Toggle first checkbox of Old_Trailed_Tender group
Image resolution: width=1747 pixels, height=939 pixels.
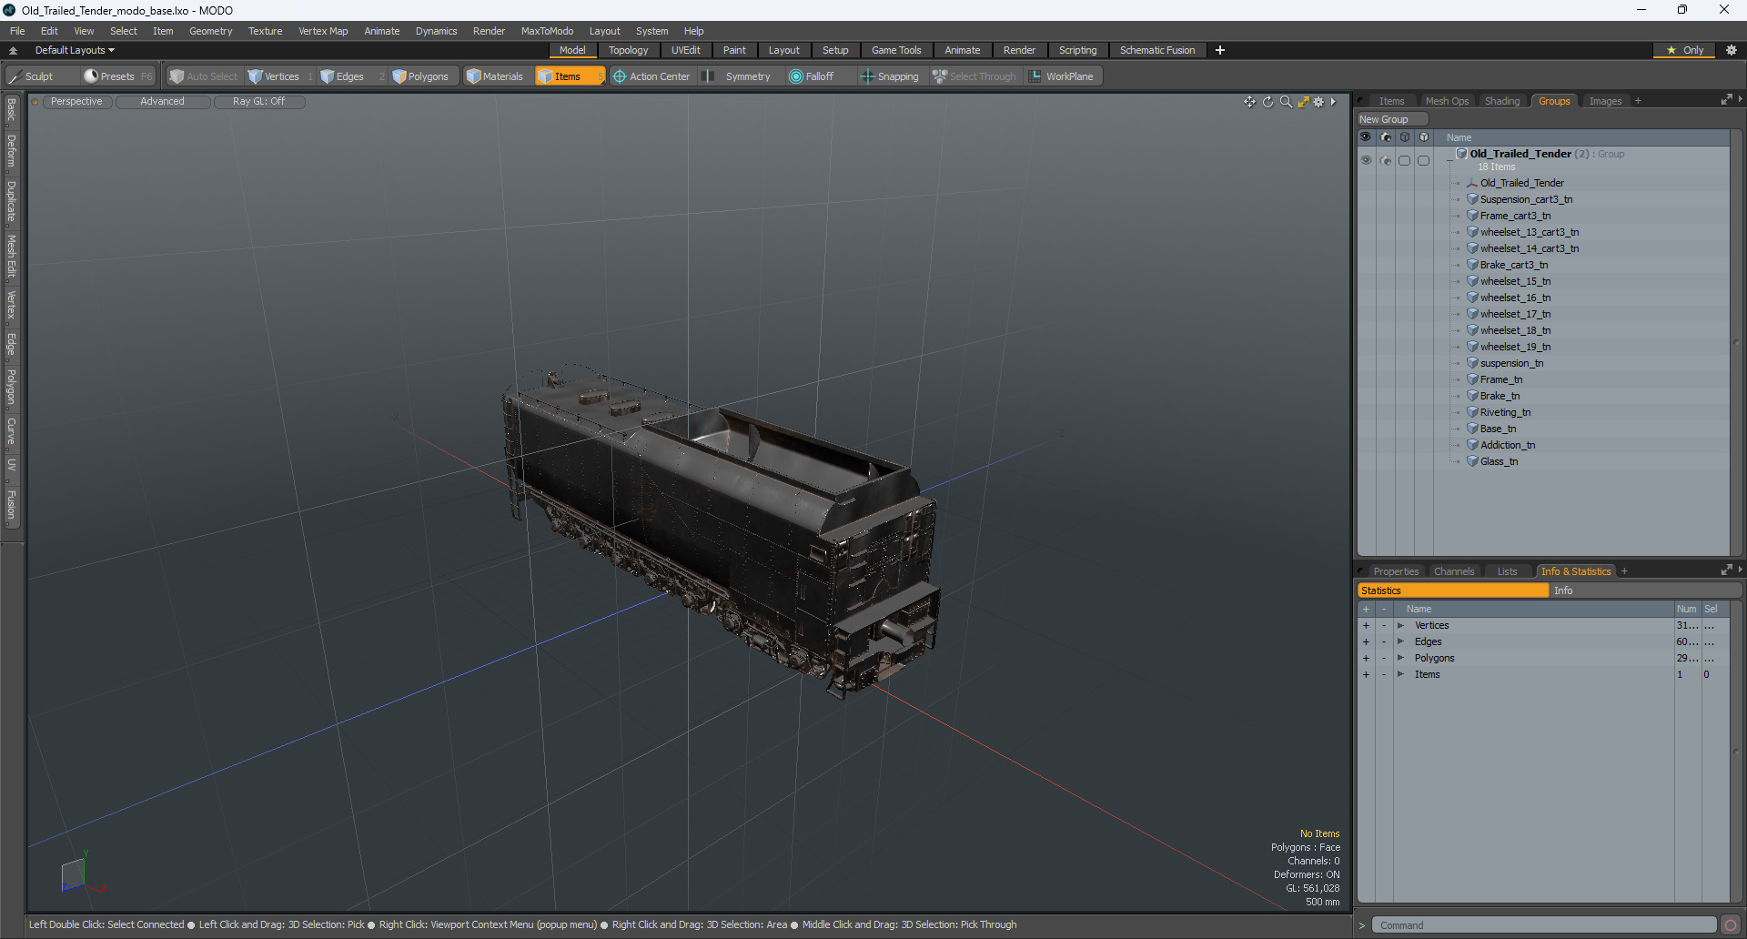(1405, 160)
